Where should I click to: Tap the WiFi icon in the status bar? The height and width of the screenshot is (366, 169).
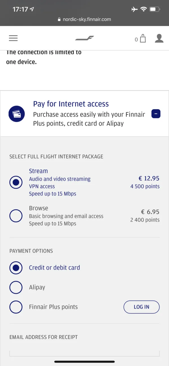[144, 9]
